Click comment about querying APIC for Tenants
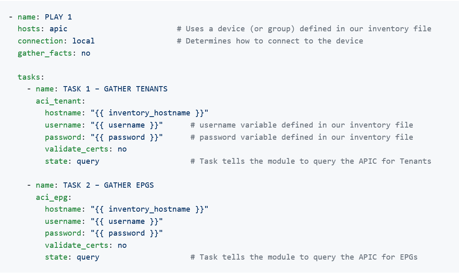This screenshot has height=273, width=459. (311, 161)
